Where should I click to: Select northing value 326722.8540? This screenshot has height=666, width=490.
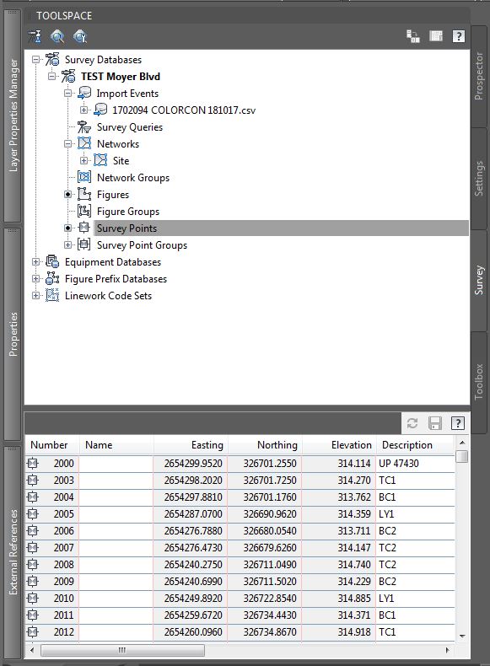tap(265, 598)
